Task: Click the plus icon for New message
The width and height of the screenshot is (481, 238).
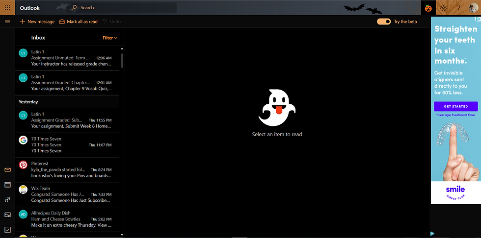Action: (22, 22)
